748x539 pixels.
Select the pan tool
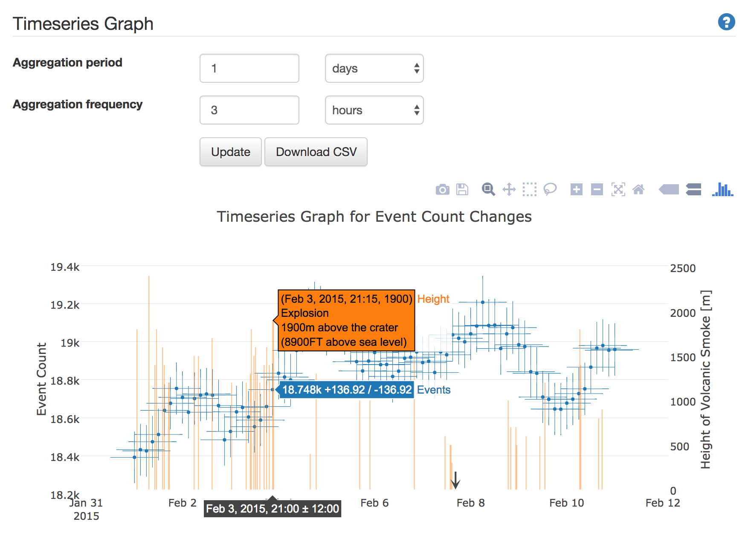pyautogui.click(x=509, y=189)
